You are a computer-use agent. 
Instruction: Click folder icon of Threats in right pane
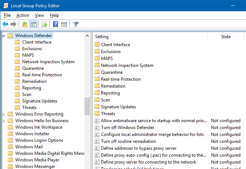(97, 113)
